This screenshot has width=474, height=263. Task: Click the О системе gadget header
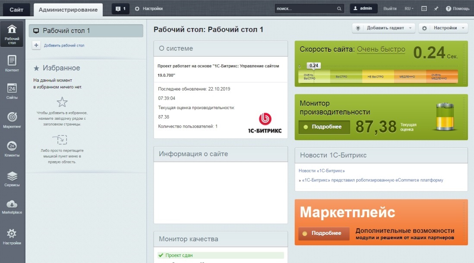221,49
